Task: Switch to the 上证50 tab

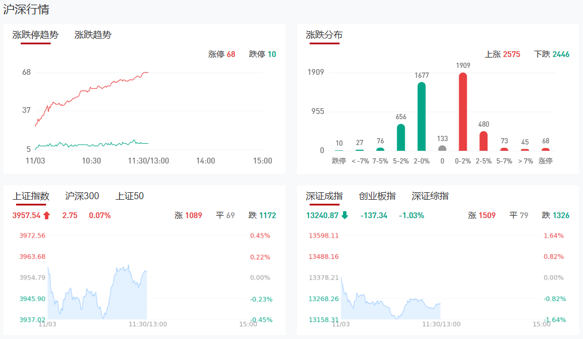Action: click(x=129, y=196)
